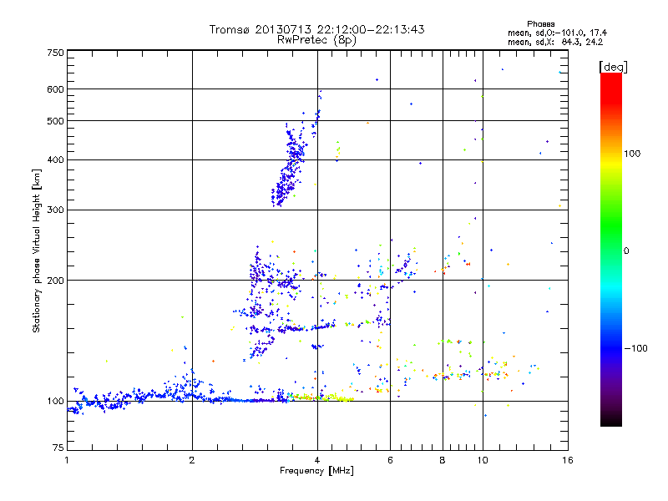Click the plot title 'Tromsø 20130713 22:12:00-22:13:43'
This screenshot has width=668, height=501.
[x=316, y=29]
